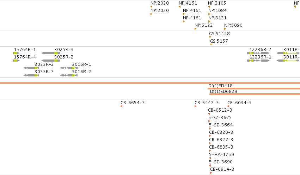Click the 3025R-2 transcript glyph
This screenshot has height=175, width=300.
tap(51, 61)
